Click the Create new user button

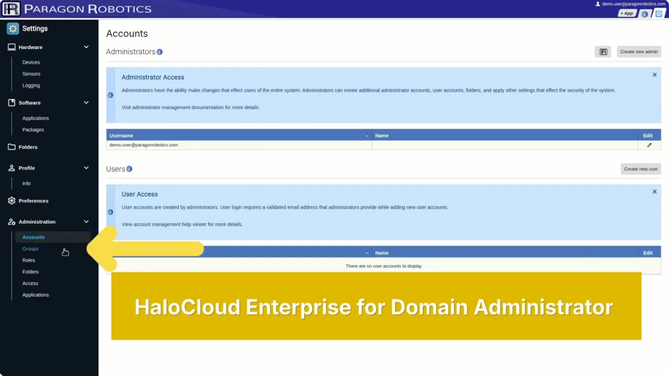(x=641, y=169)
